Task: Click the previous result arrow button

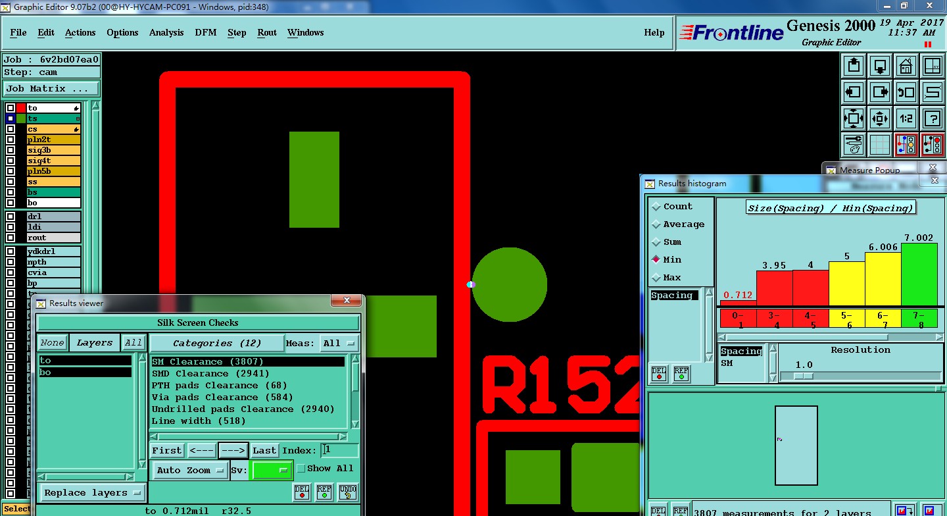Action: click(202, 451)
